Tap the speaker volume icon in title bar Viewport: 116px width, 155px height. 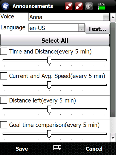click(89, 6)
